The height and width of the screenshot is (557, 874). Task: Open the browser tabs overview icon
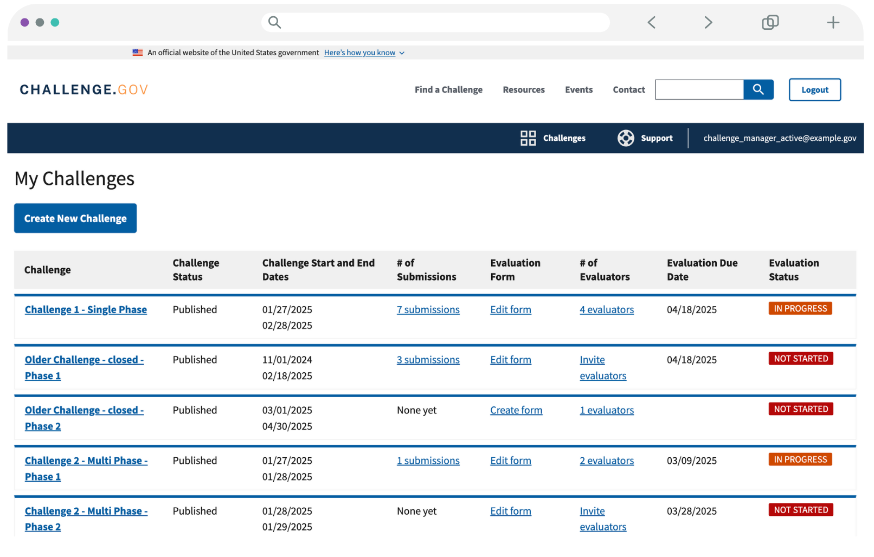click(x=770, y=22)
